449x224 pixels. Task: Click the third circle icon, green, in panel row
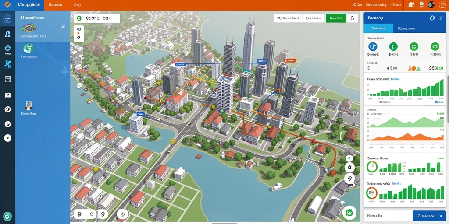click(414, 46)
